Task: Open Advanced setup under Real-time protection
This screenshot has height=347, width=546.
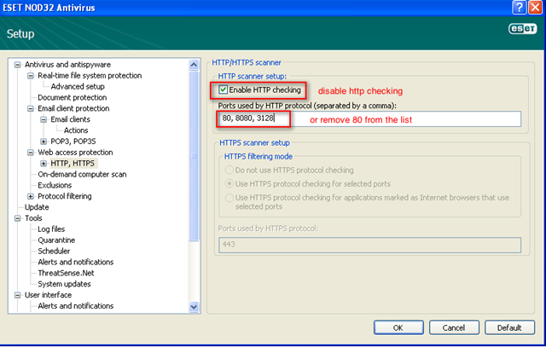Action: point(78,86)
